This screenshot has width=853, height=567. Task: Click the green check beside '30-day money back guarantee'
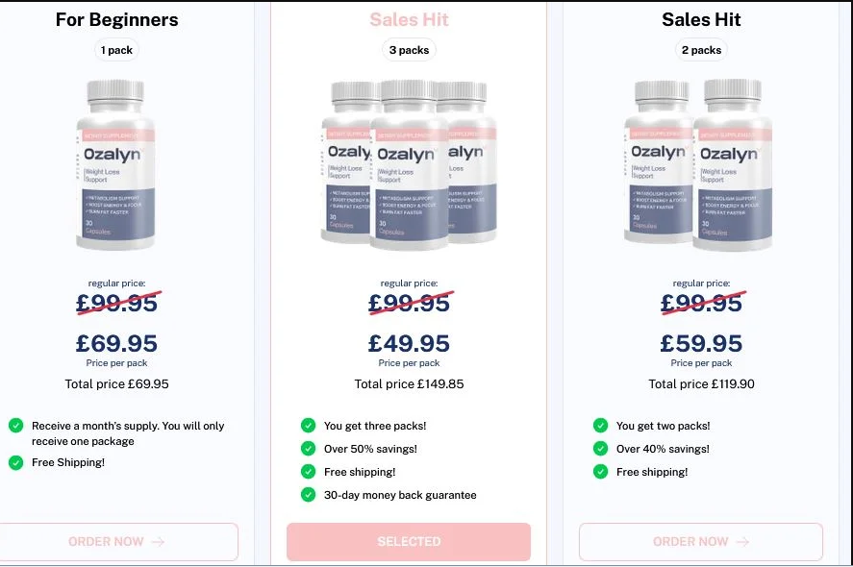pyautogui.click(x=308, y=495)
